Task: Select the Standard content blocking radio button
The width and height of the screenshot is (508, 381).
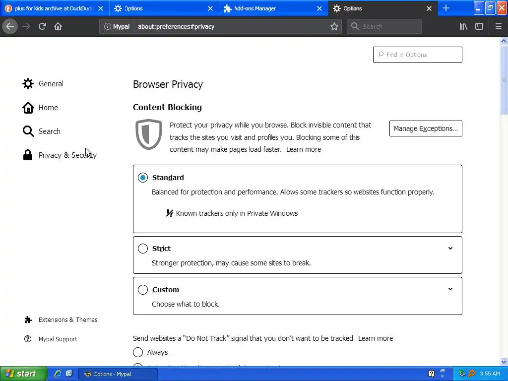Action: click(143, 178)
